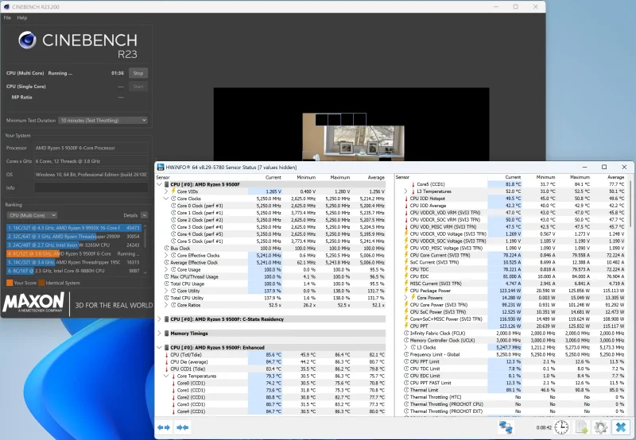Stop the running CPU Multi Core test
Image resolution: width=636 pixels, height=440 pixels.
pos(137,72)
